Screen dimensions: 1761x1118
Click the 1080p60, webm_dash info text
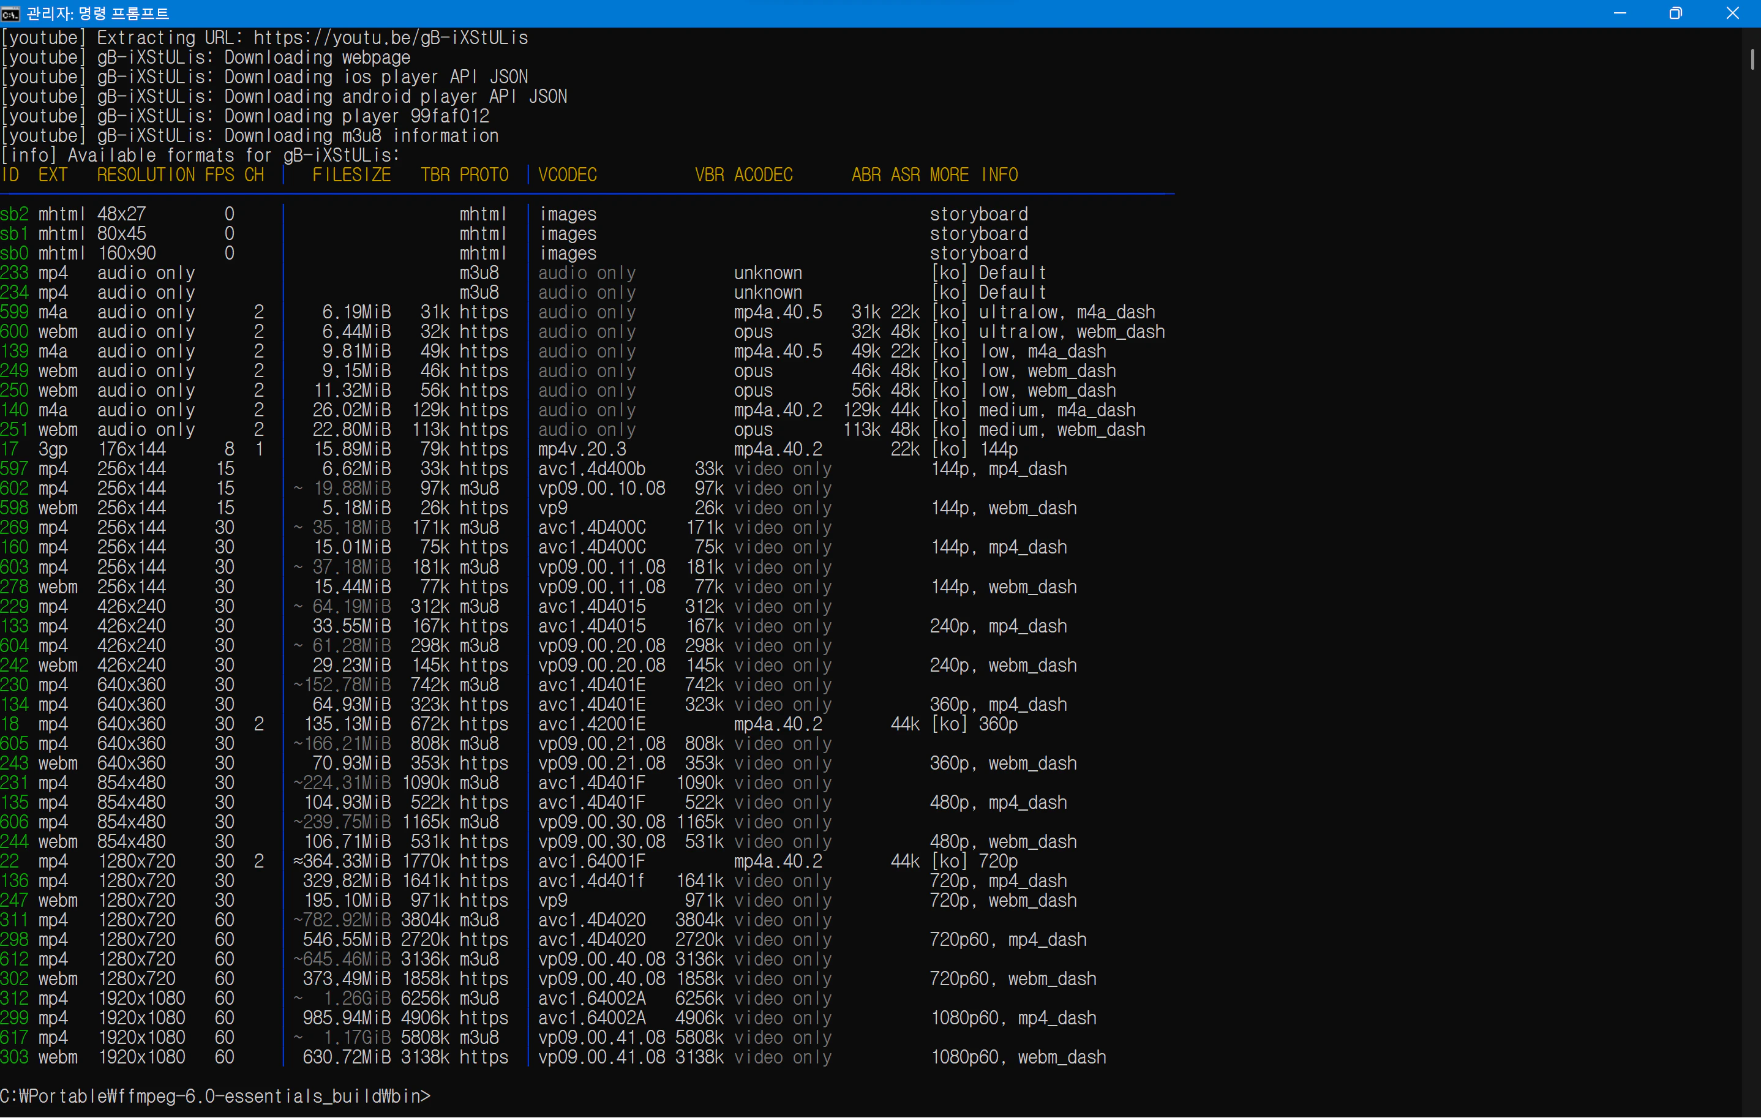tap(1018, 1057)
